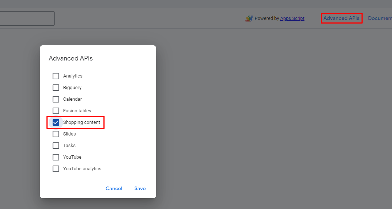Save the Advanced APIs selection
Viewport: 392px width, 209px height.
(140, 189)
